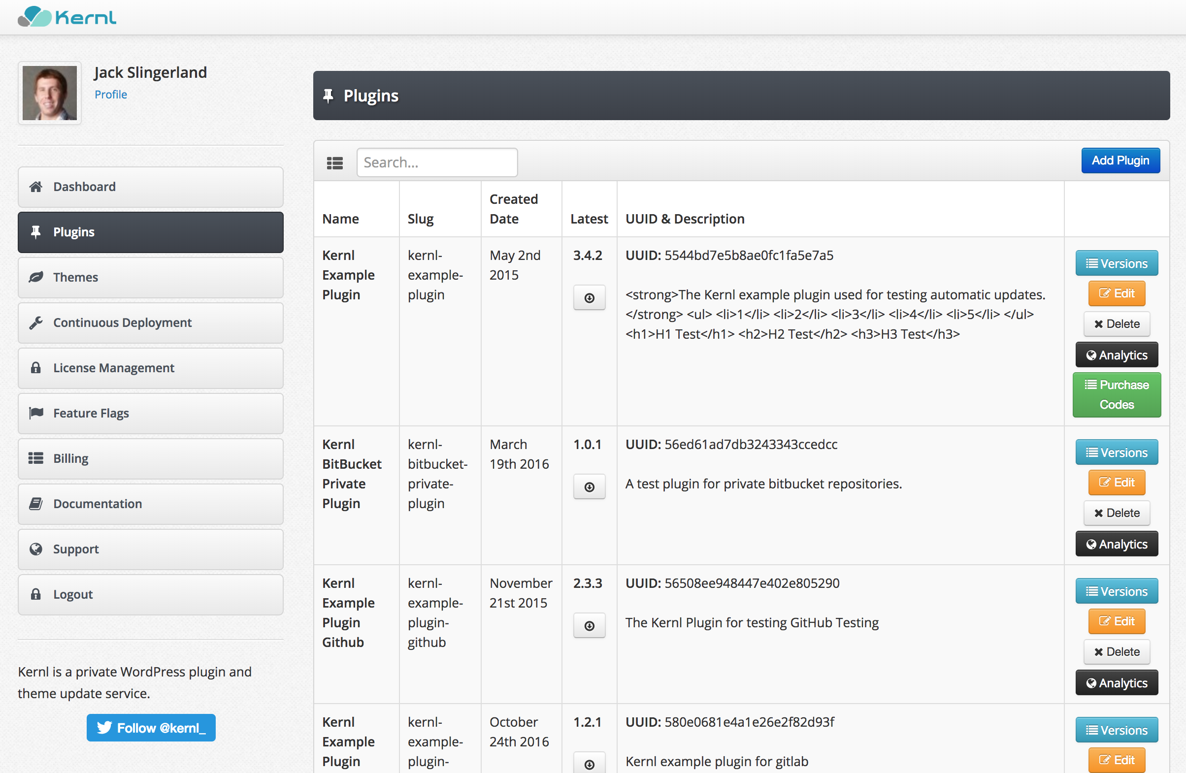
Task: Click the list view icon beside search
Action: click(334, 162)
